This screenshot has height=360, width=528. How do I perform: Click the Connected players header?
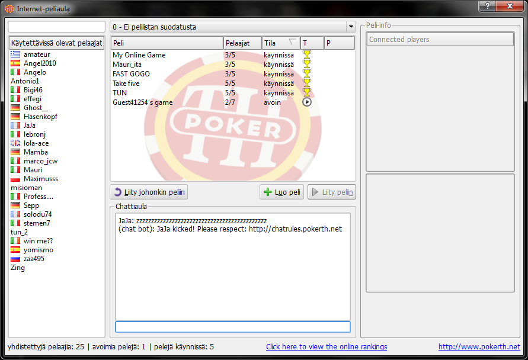point(440,40)
